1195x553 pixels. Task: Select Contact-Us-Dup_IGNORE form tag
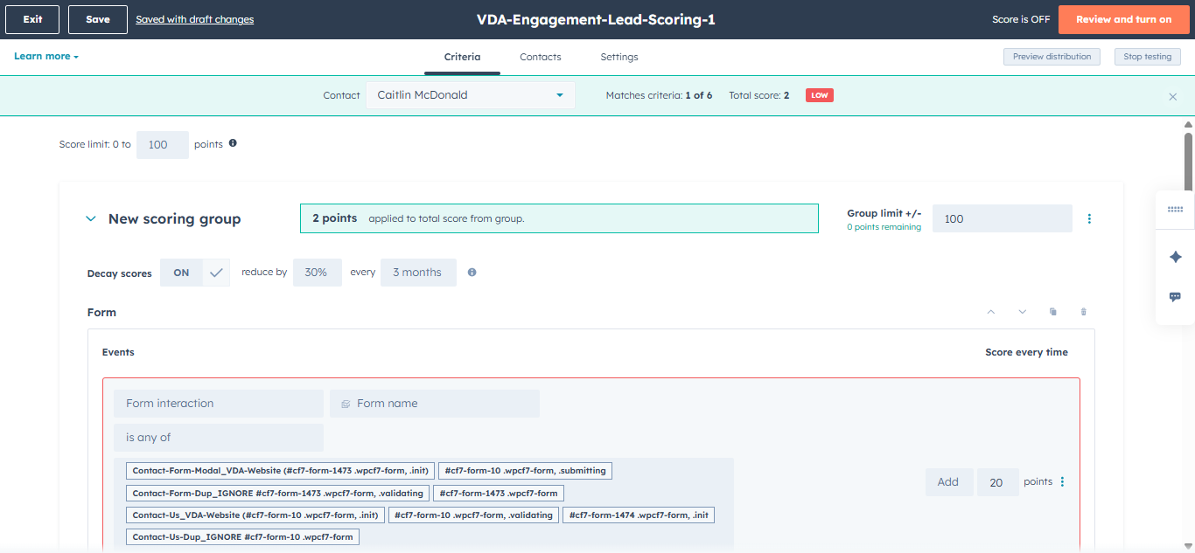(242, 536)
